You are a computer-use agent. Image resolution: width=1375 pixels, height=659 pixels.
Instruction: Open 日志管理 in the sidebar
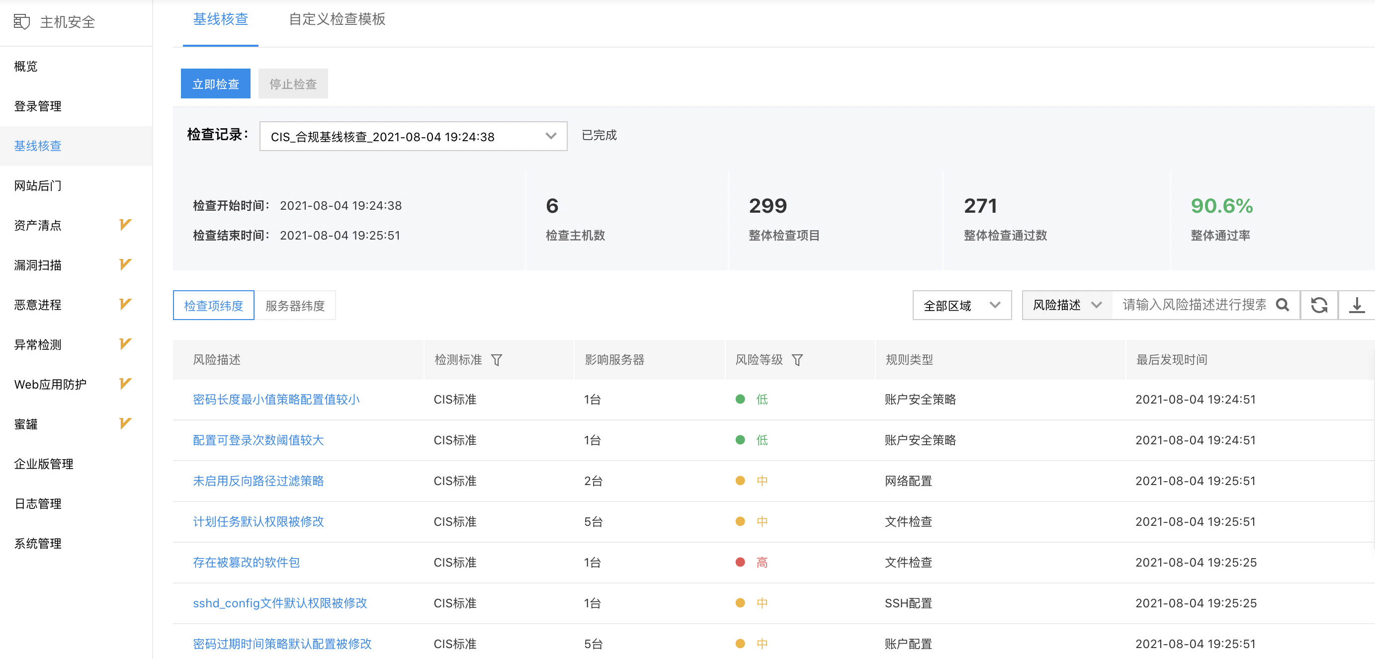[38, 504]
